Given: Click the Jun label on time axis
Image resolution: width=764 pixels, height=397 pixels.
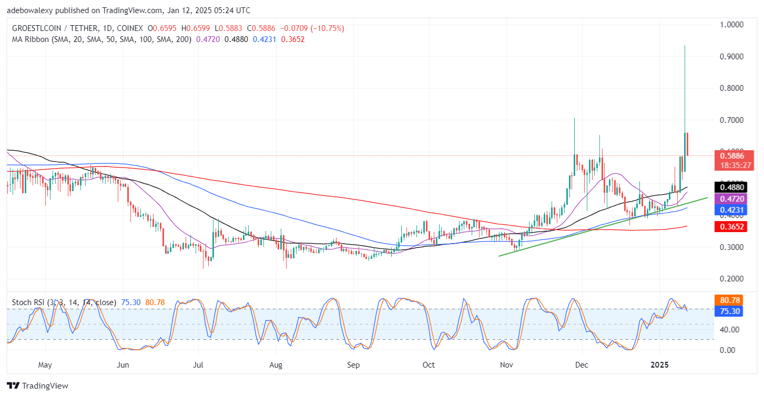Looking at the screenshot, I should 123,364.
